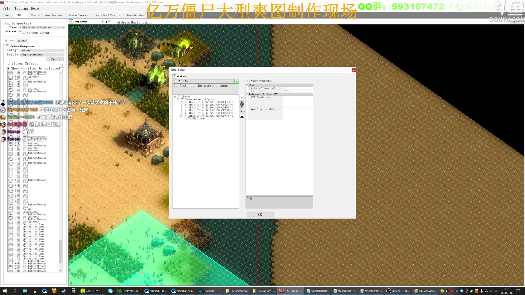Remove selected action with minus button
525x295 pixels.
coord(242,97)
